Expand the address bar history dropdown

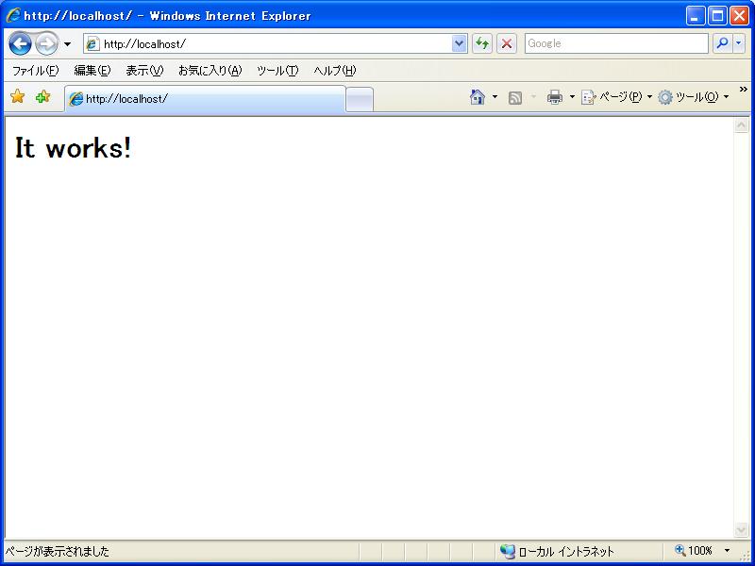460,43
